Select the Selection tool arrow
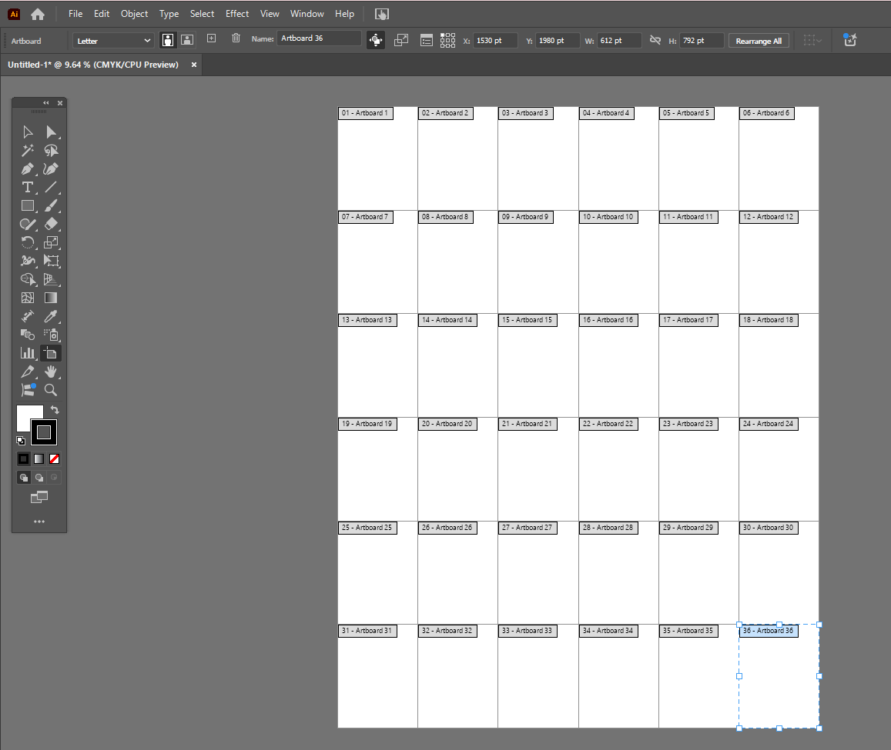The image size is (891, 750). [27, 132]
